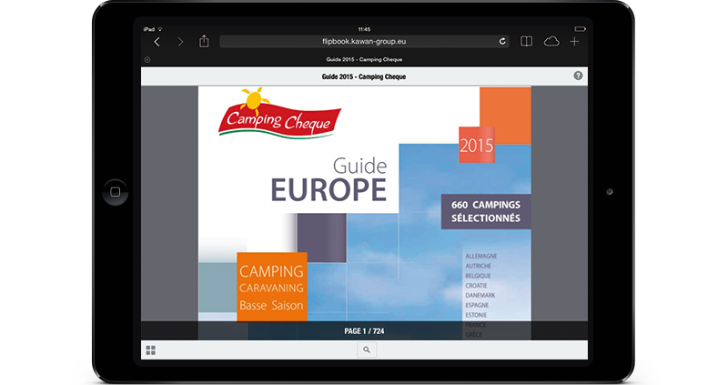Click the Camping Cheque logo on cover
Image resolution: width=728 pixels, height=385 pixels.
279,114
